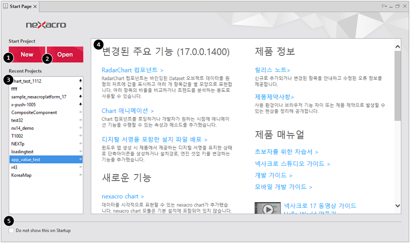Select T1002 in recent projects
410x243 pixels.
(x=46, y=136)
